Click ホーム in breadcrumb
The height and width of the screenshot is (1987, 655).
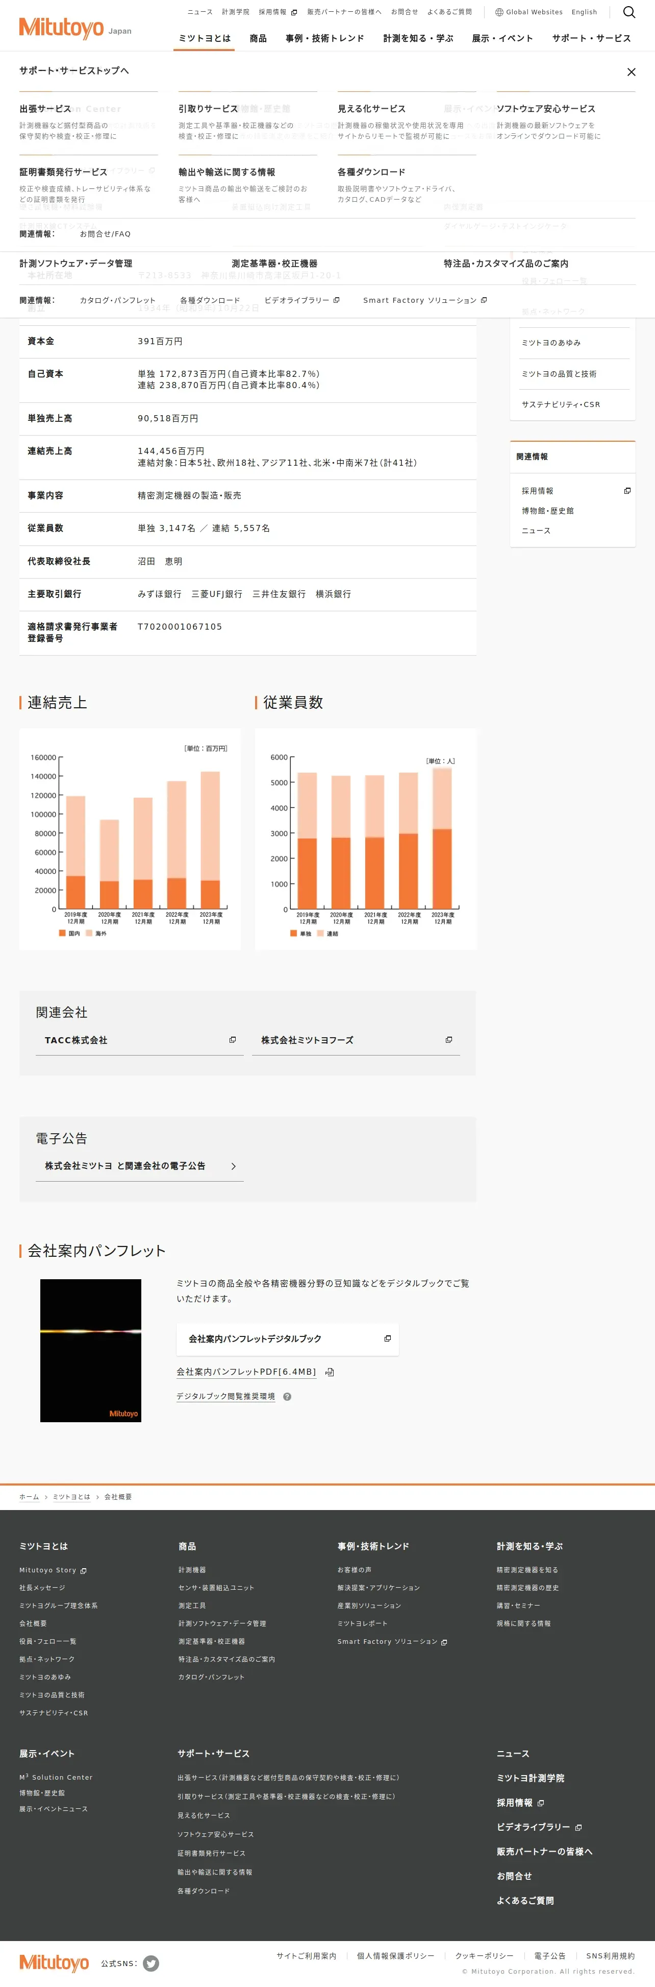point(29,1496)
